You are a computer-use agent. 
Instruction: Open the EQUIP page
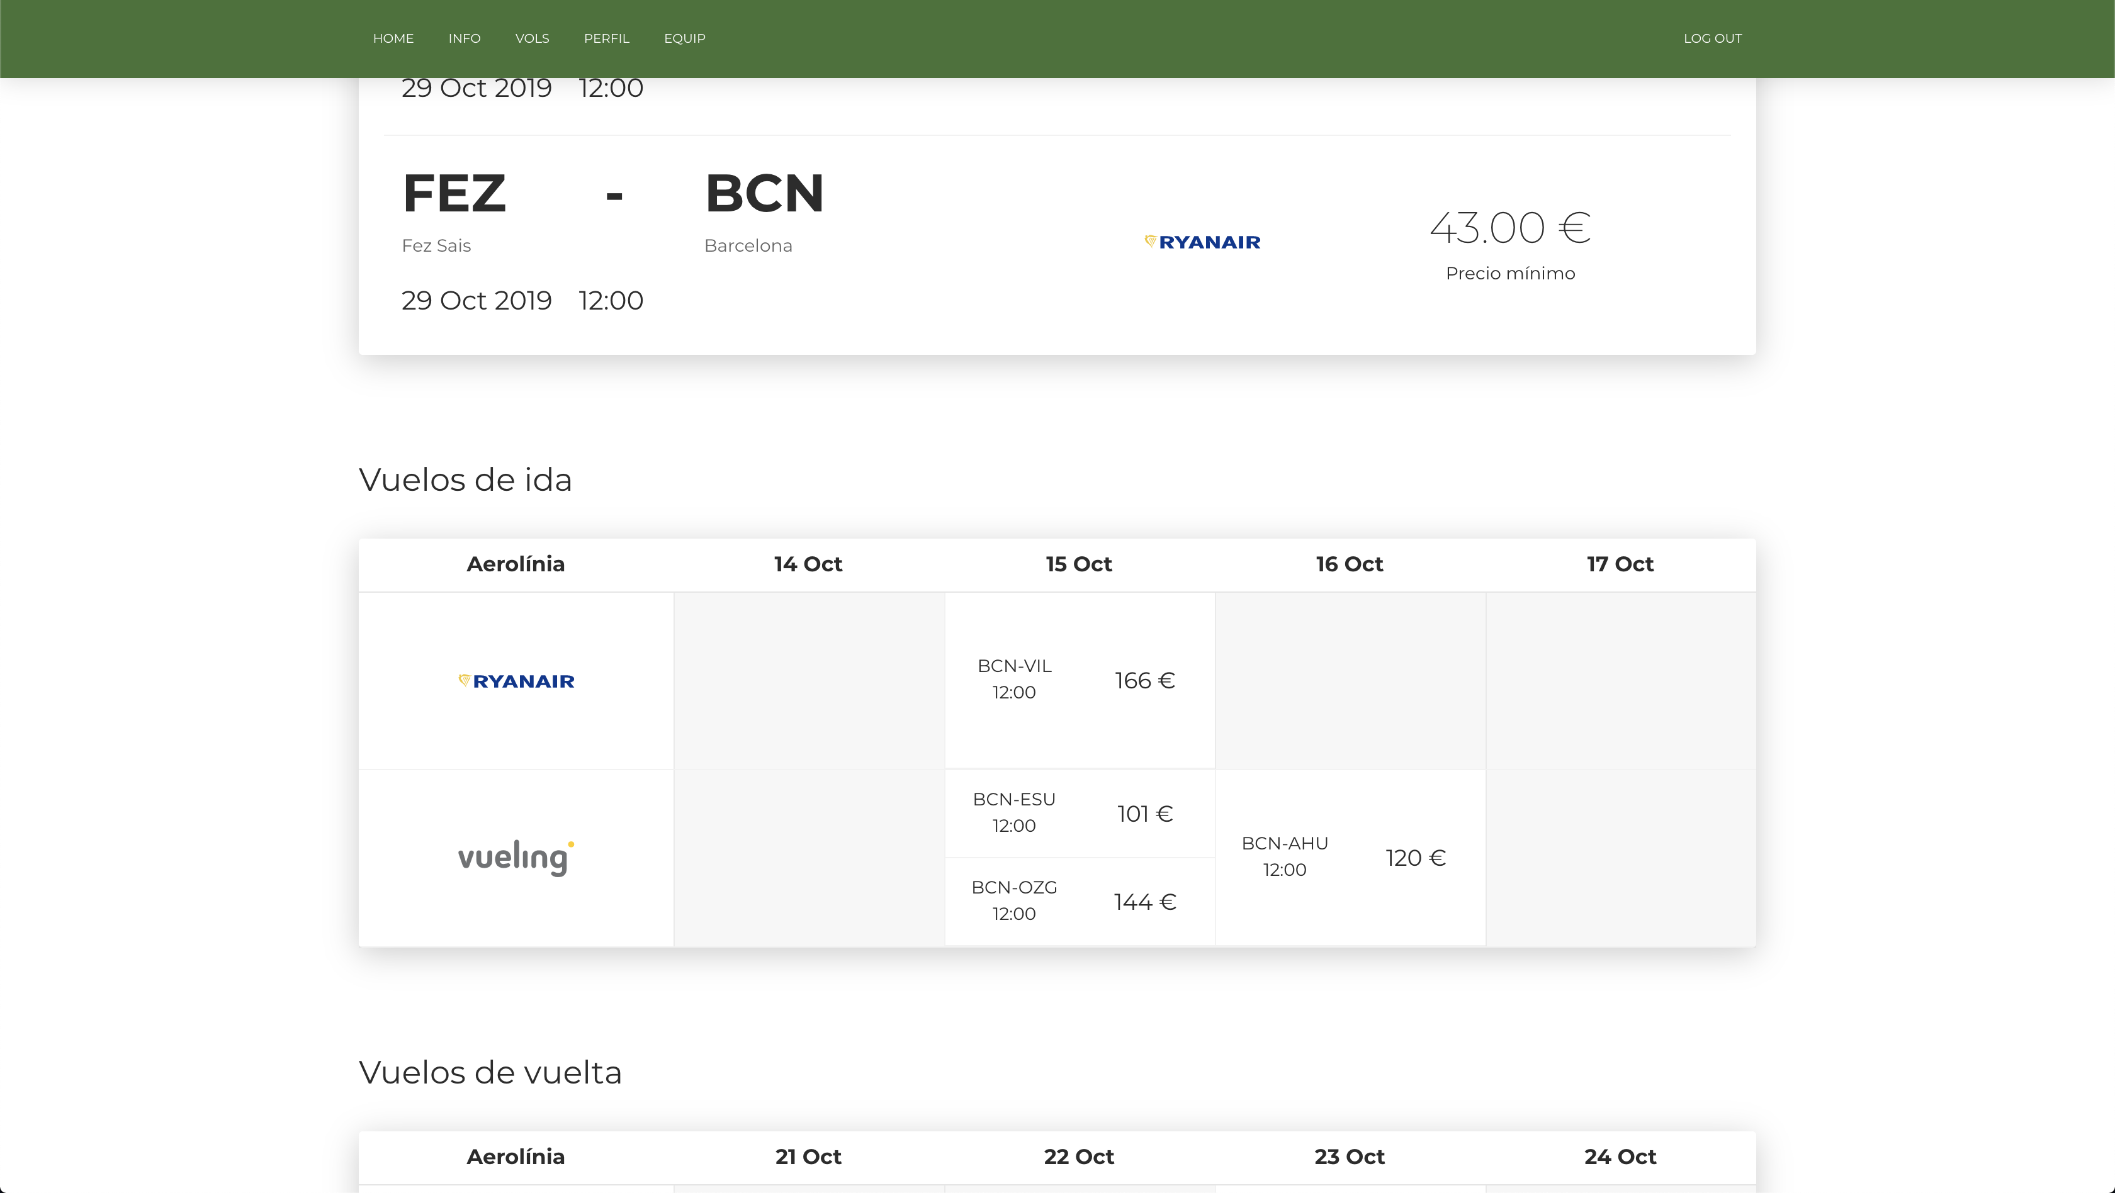pos(684,38)
